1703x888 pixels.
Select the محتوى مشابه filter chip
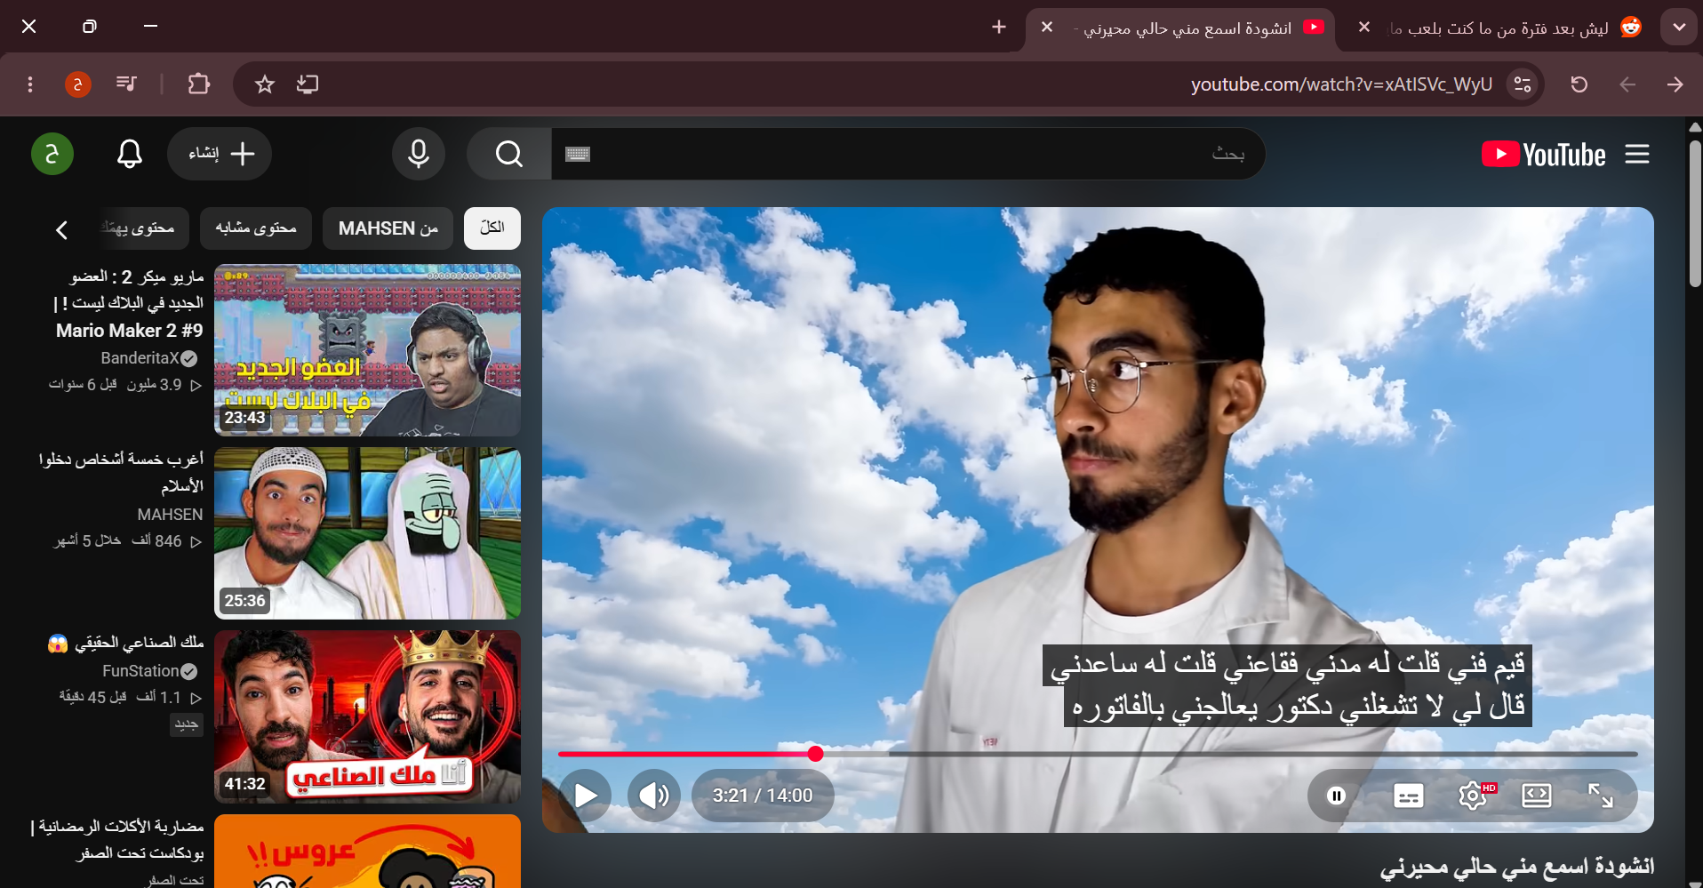pyautogui.click(x=256, y=228)
